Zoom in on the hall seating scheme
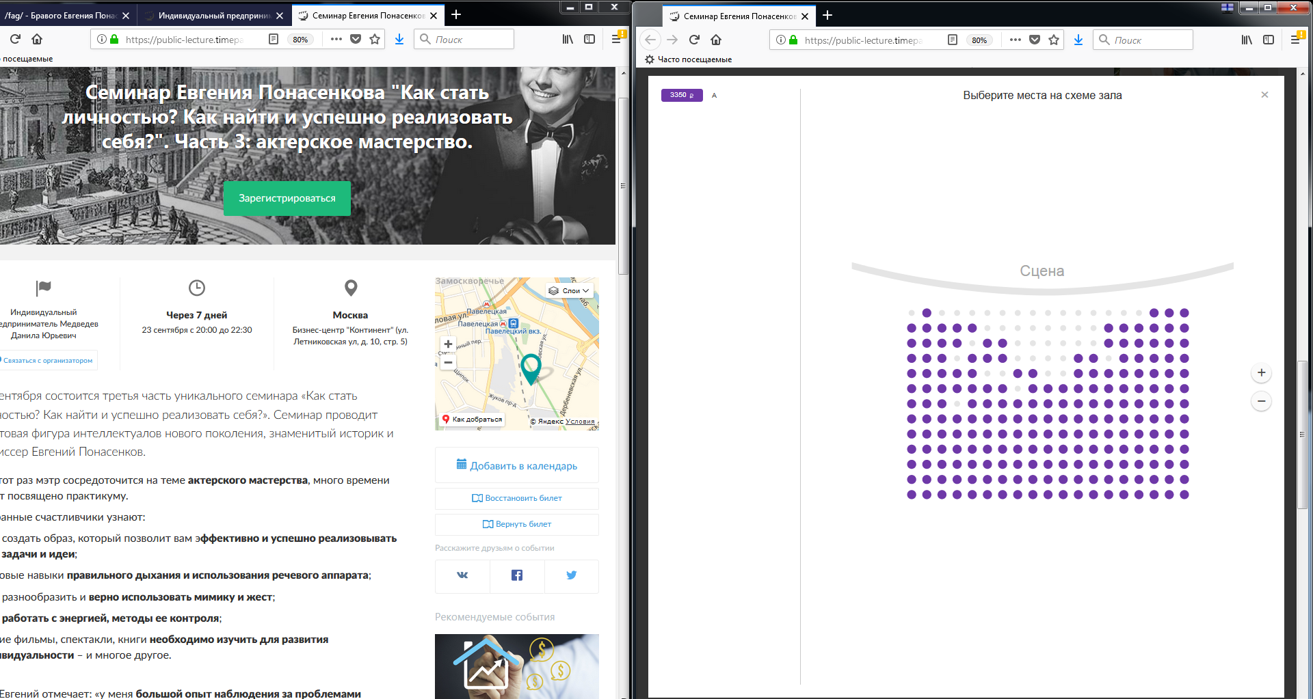1313x699 pixels. (1262, 373)
